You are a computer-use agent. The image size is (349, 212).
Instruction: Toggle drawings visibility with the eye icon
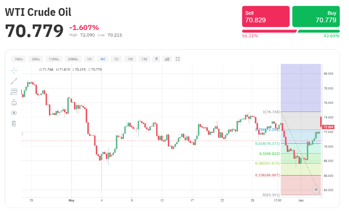[14, 113]
